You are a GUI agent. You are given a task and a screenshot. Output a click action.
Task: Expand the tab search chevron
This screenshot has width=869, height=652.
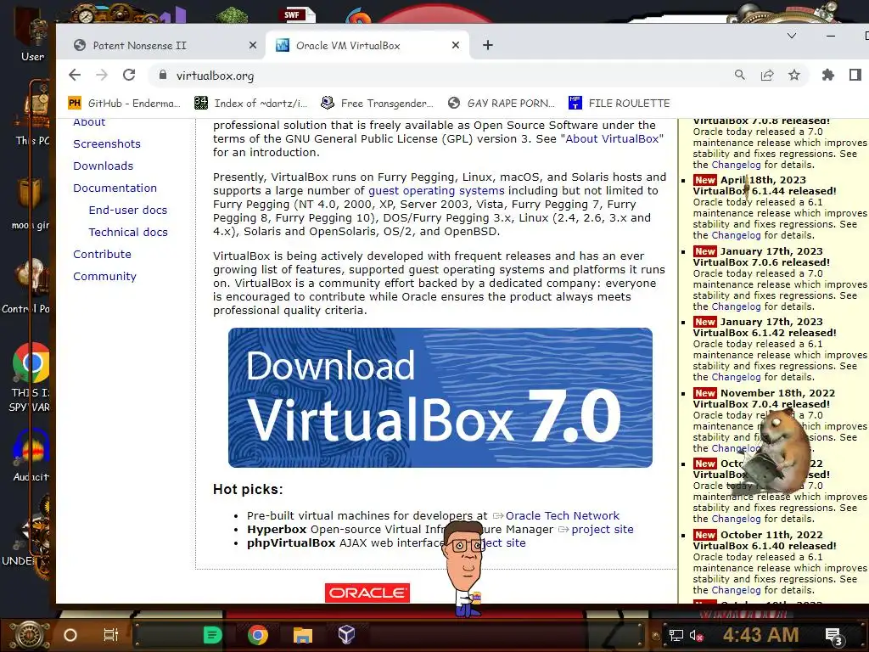(x=792, y=36)
